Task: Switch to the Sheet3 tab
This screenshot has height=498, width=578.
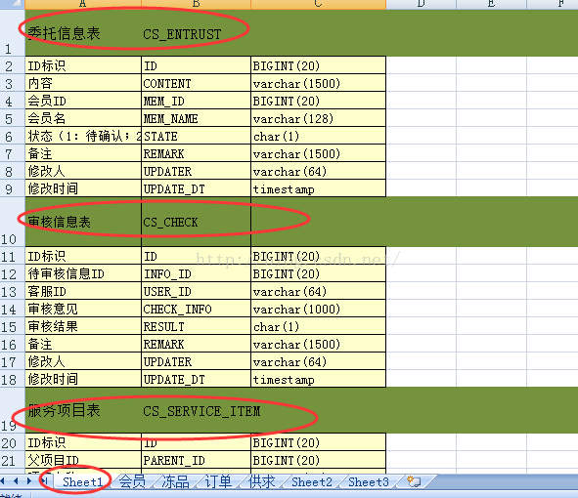Action: (369, 481)
